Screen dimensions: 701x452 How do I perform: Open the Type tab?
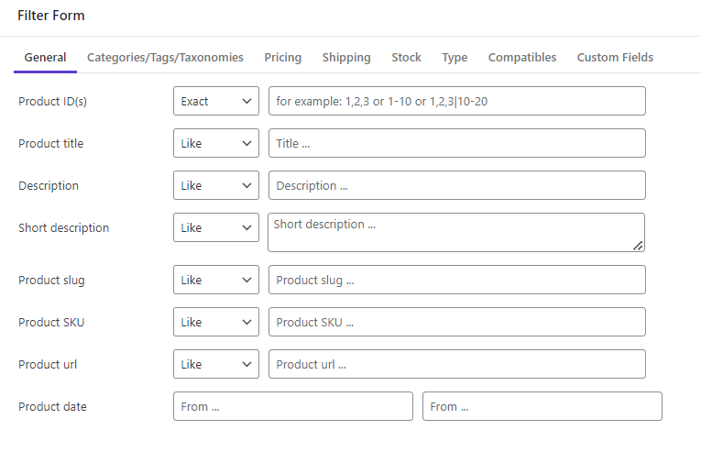tap(455, 58)
